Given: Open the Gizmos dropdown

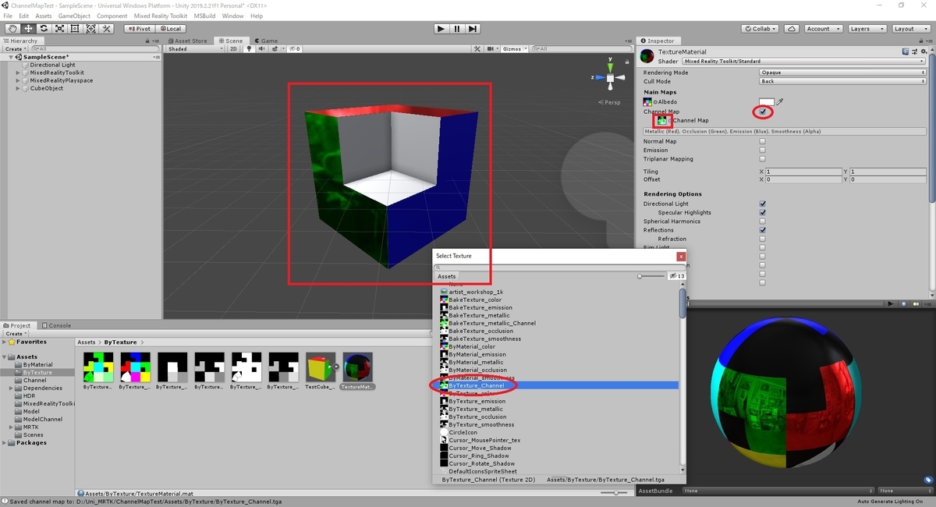Looking at the screenshot, I should (x=514, y=49).
